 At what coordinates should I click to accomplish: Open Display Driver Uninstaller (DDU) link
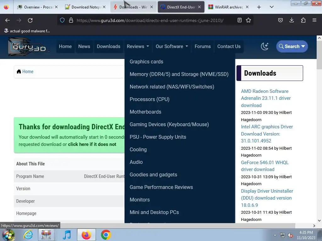pyautogui.click(x=267, y=198)
